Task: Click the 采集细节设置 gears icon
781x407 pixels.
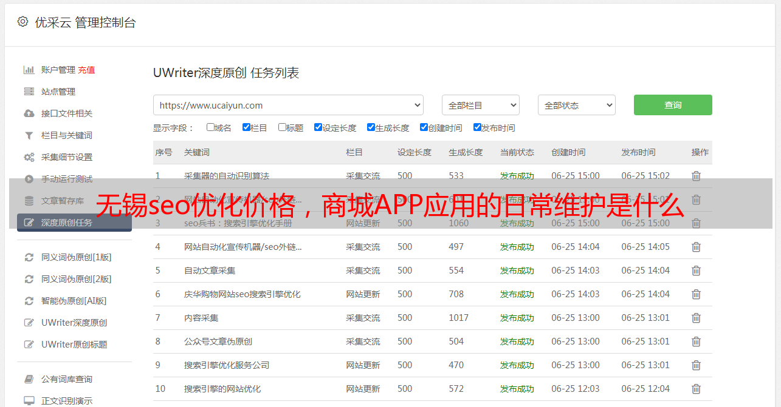Action: pyautogui.click(x=29, y=157)
